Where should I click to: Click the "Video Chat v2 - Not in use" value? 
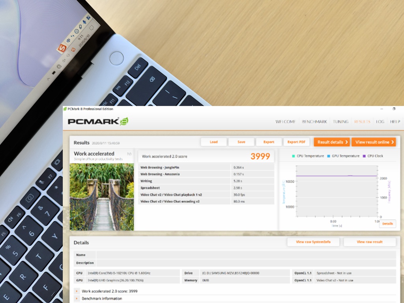point(335,281)
